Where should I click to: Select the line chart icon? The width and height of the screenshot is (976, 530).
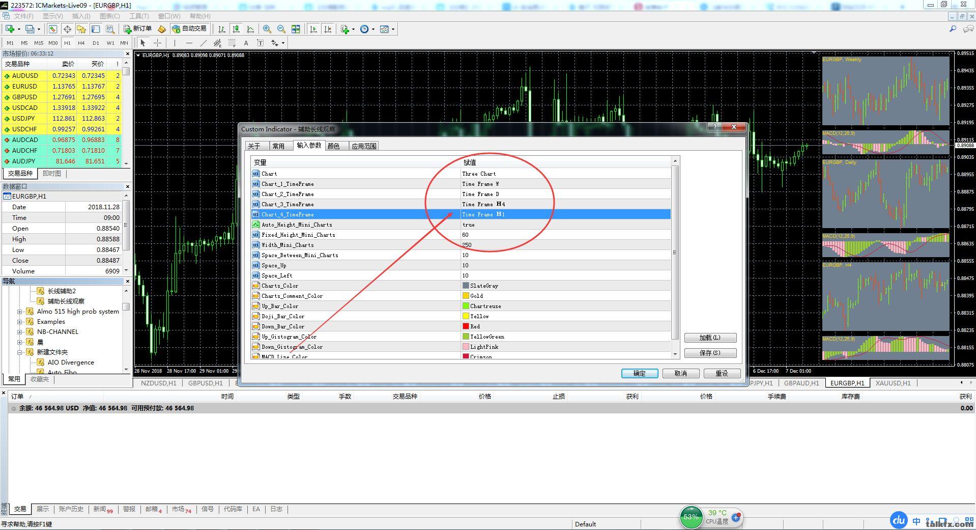[x=250, y=29]
